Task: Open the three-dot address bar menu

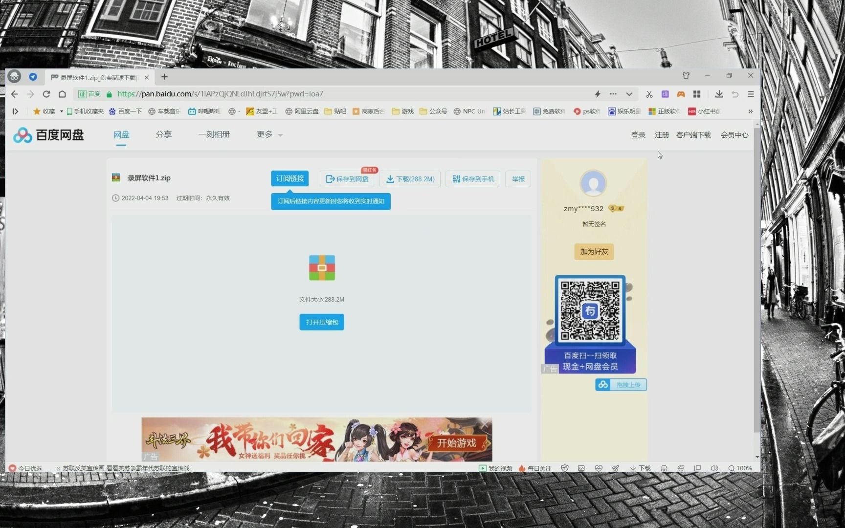Action: pyautogui.click(x=613, y=94)
